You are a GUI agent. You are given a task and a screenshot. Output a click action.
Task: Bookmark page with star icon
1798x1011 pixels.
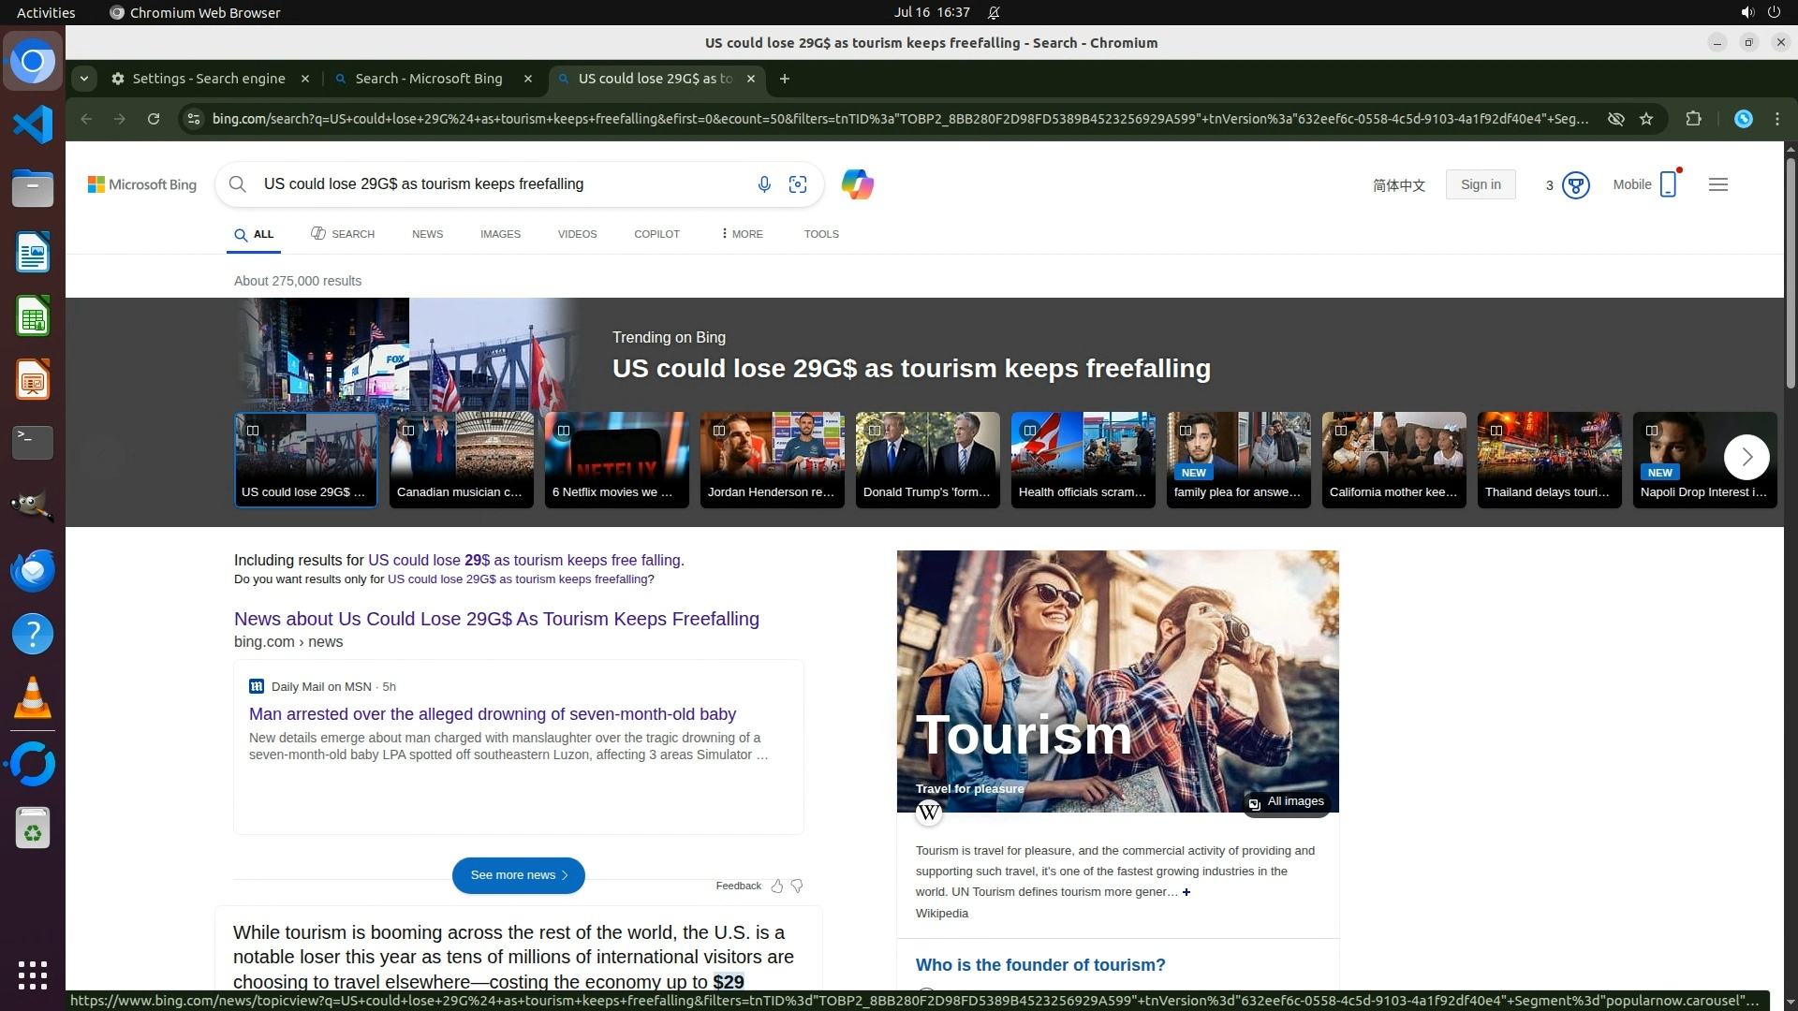1646,119
